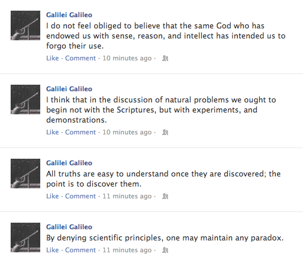The width and height of the screenshot is (303, 260).
Task: Open Galilei Galileo name on the first post
Action: (x=69, y=15)
